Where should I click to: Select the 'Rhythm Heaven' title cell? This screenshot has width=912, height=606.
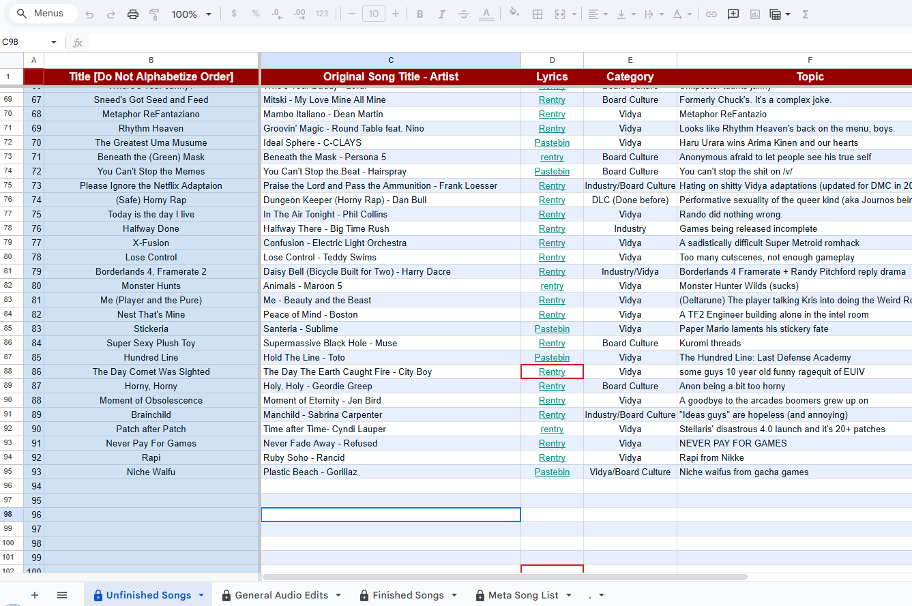click(151, 128)
